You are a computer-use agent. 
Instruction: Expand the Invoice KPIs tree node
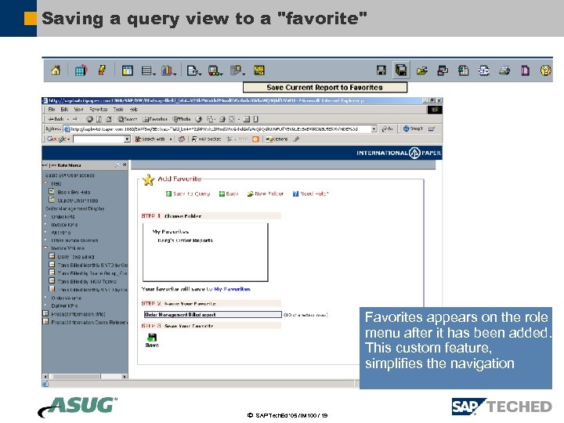tap(45, 224)
